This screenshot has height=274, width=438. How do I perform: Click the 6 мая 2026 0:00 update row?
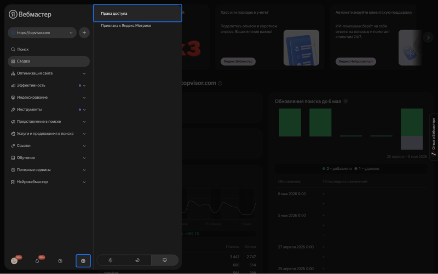(350, 194)
